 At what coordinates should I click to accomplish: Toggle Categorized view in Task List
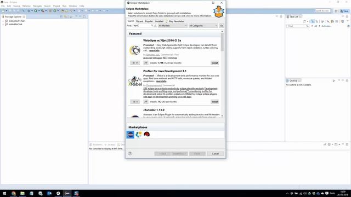tap(313, 21)
